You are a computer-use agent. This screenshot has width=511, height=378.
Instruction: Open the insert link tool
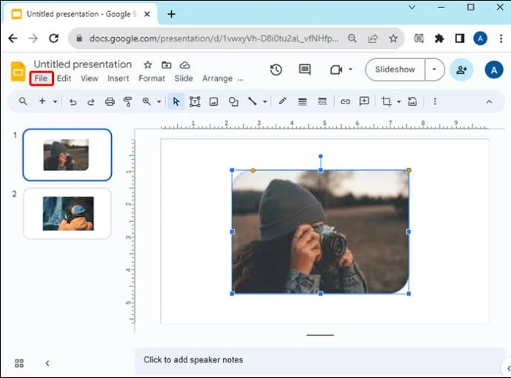point(345,101)
